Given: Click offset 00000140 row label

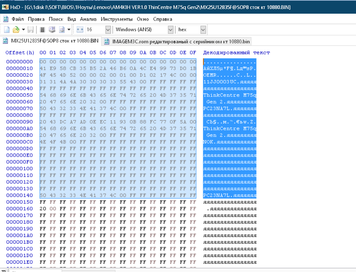Looking at the screenshot, I should (x=20, y=195).
